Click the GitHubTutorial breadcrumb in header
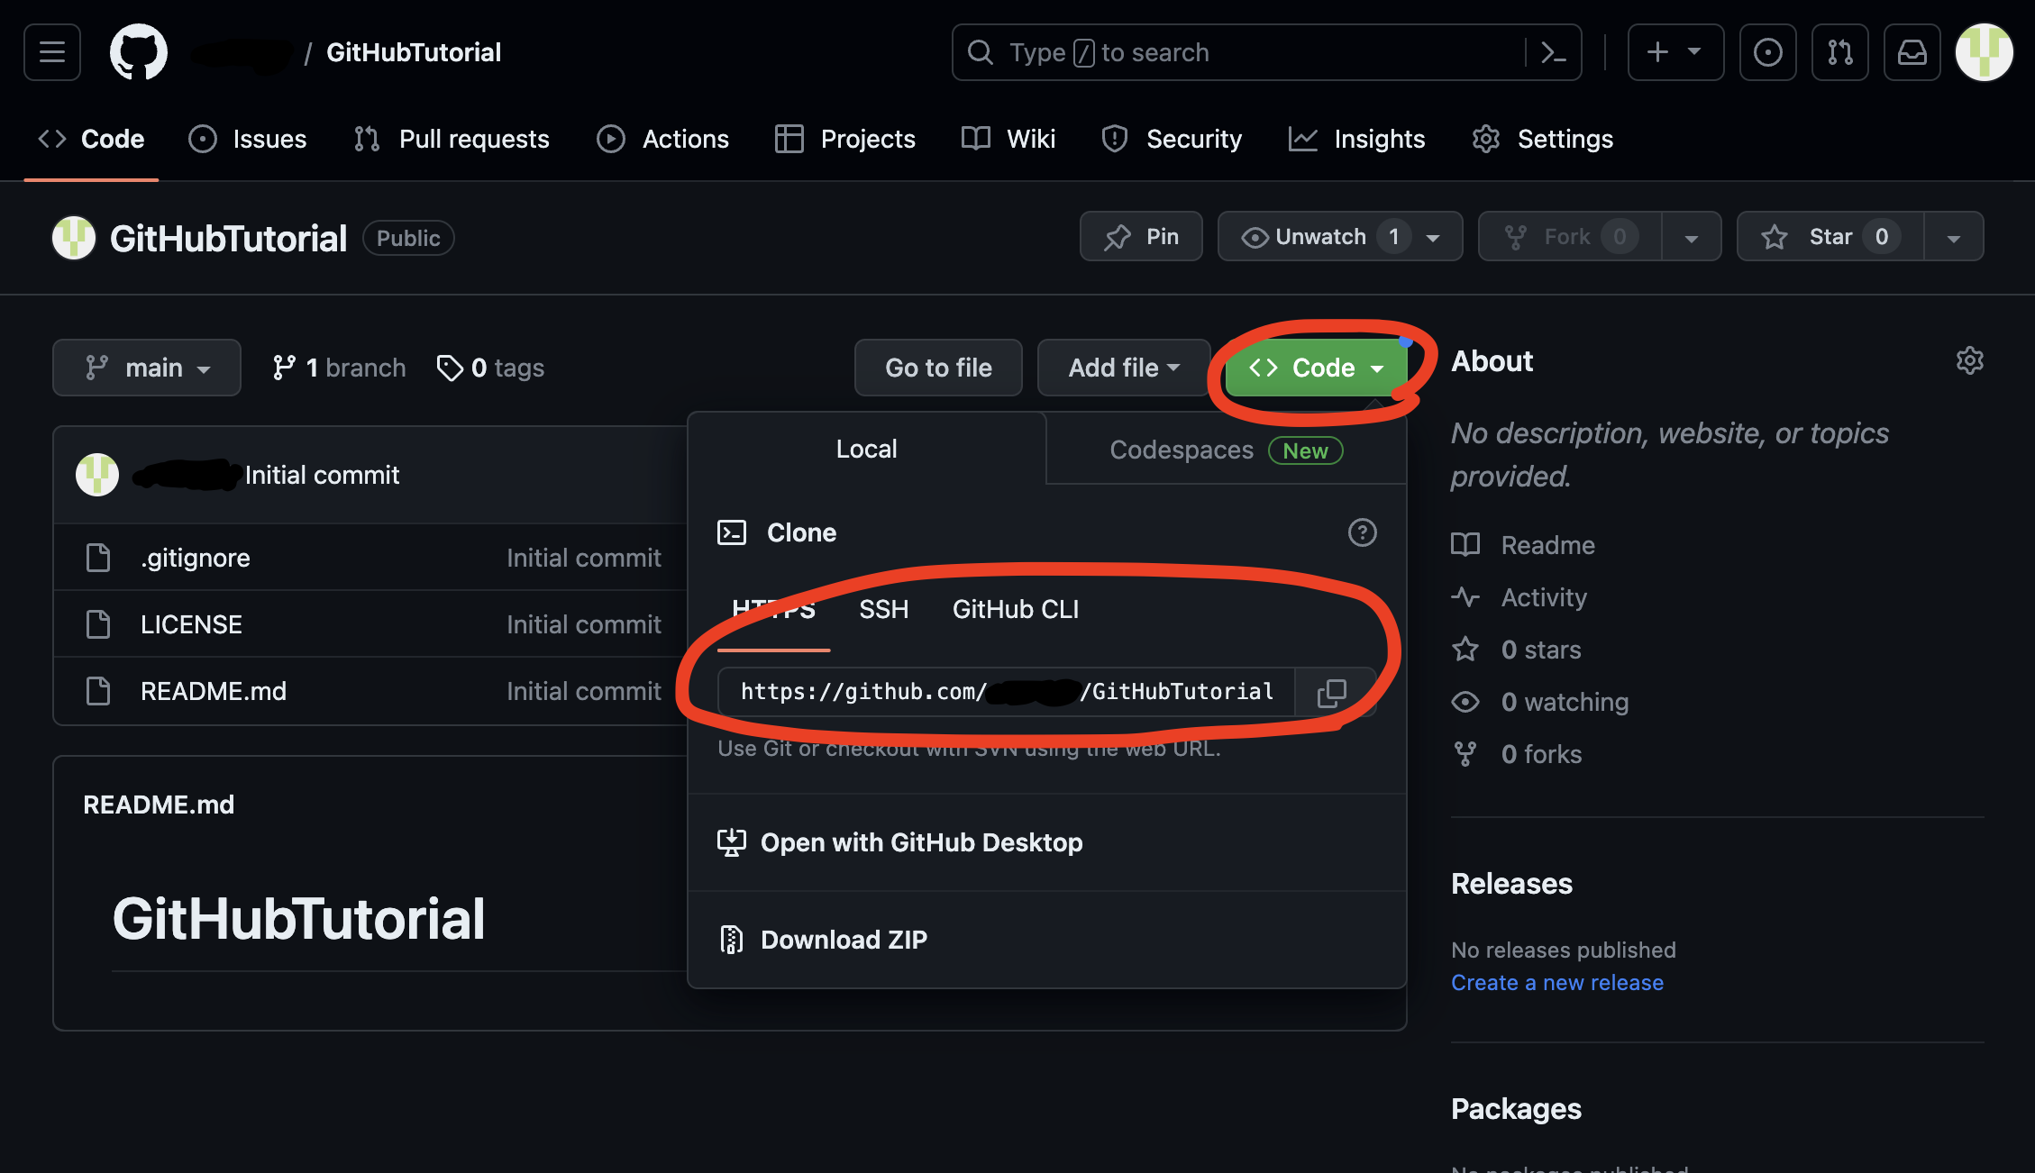This screenshot has height=1173, width=2035. click(414, 52)
